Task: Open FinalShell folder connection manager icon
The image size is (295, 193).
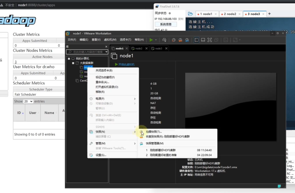Action: pos(190,14)
